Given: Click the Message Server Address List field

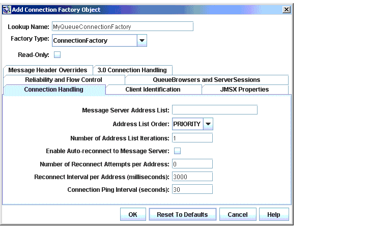Looking at the screenshot, I should (215, 110).
